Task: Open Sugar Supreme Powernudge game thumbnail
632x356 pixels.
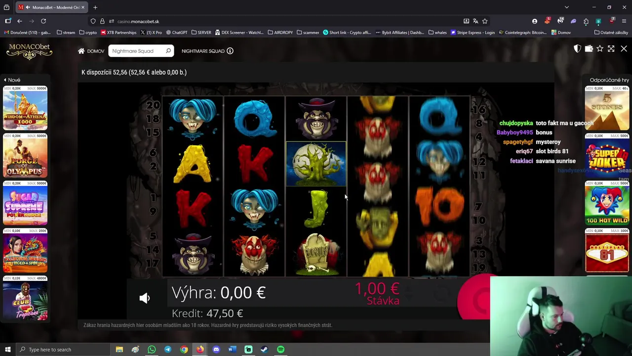Action: tap(25, 203)
